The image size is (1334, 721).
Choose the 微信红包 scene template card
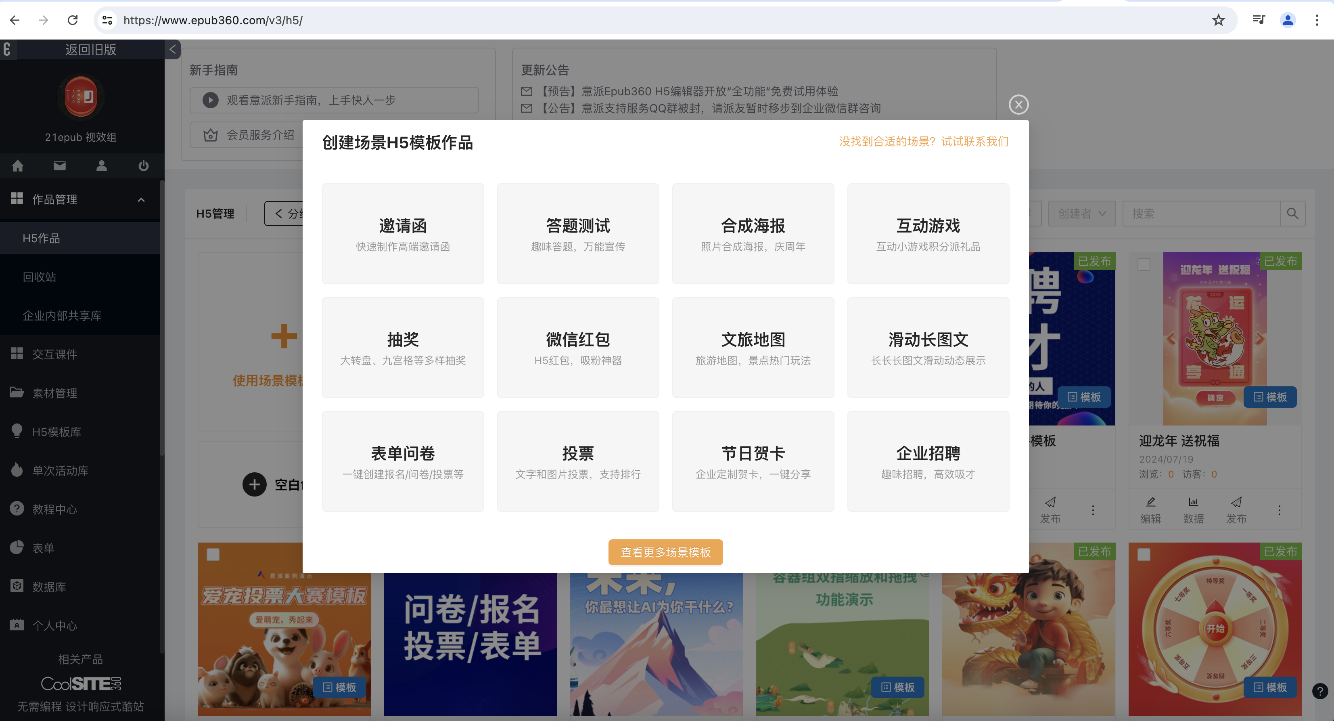pyautogui.click(x=577, y=347)
